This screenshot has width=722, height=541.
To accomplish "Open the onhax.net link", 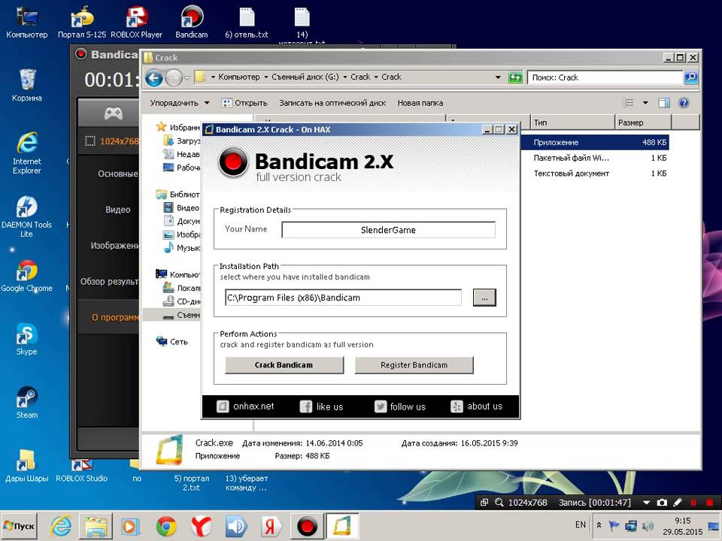I will pos(253,407).
